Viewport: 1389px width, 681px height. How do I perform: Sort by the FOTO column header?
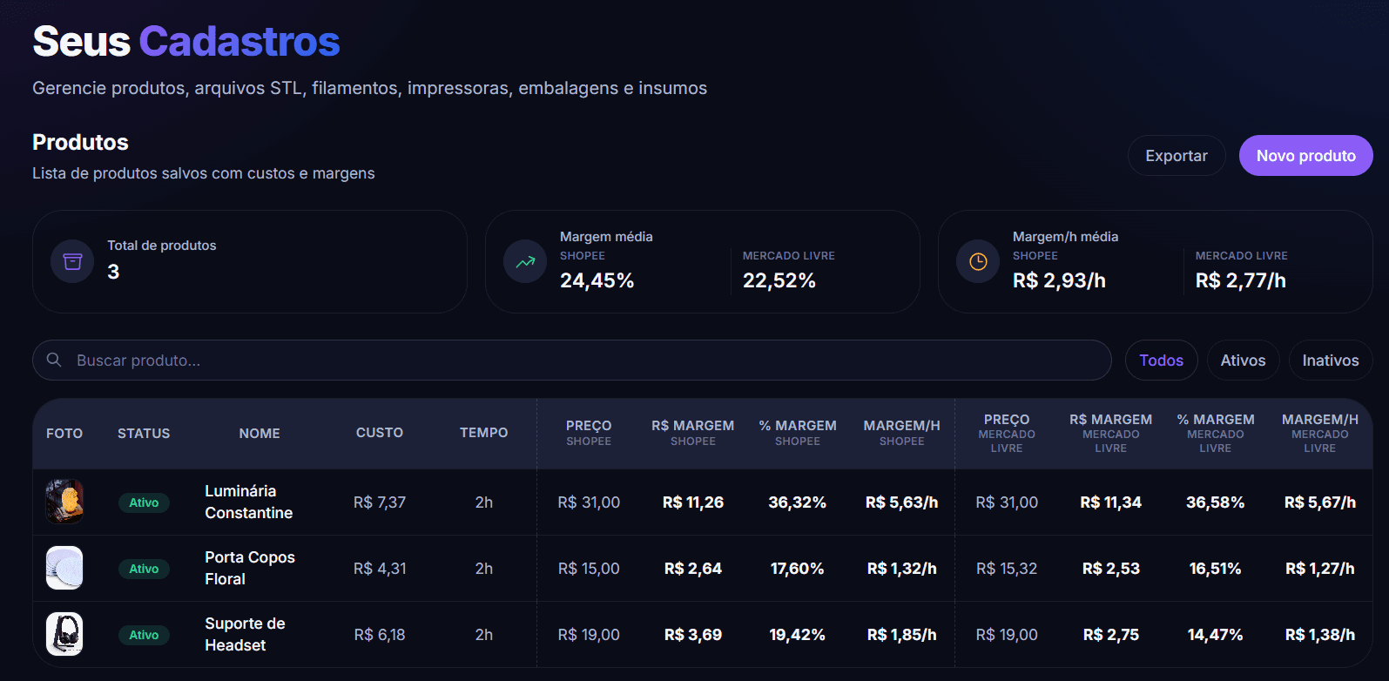click(64, 433)
